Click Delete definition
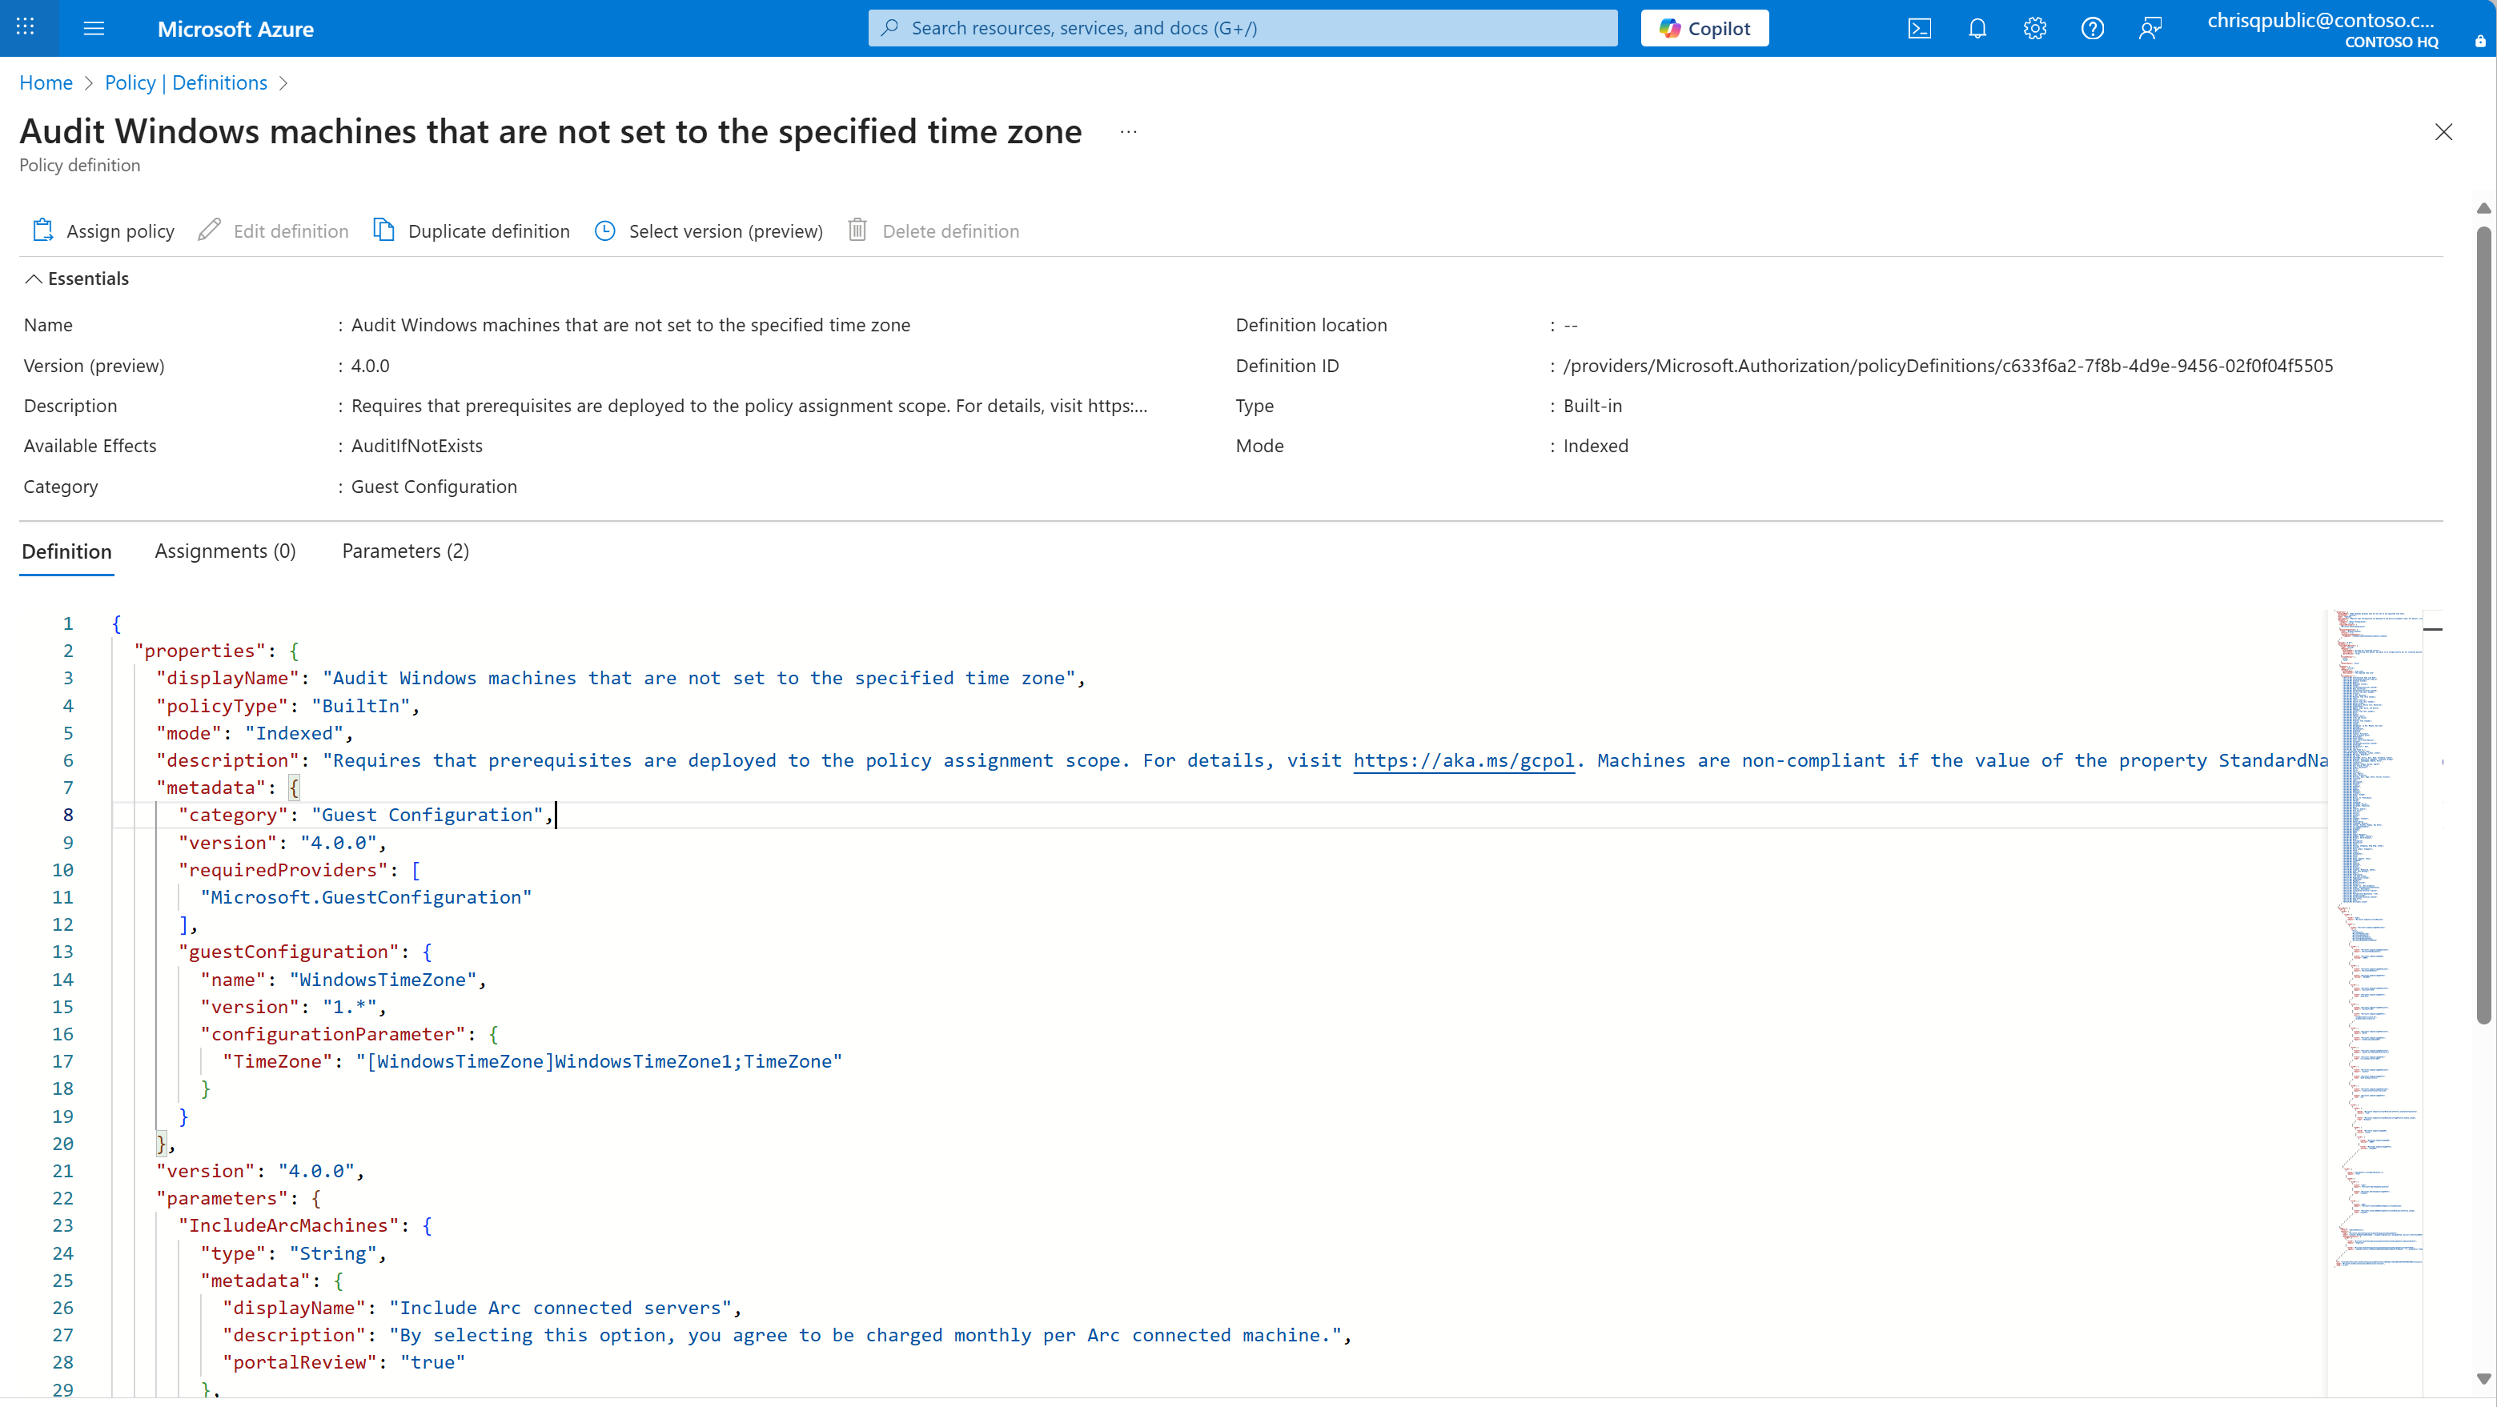This screenshot has width=2497, height=1407. pos(933,230)
